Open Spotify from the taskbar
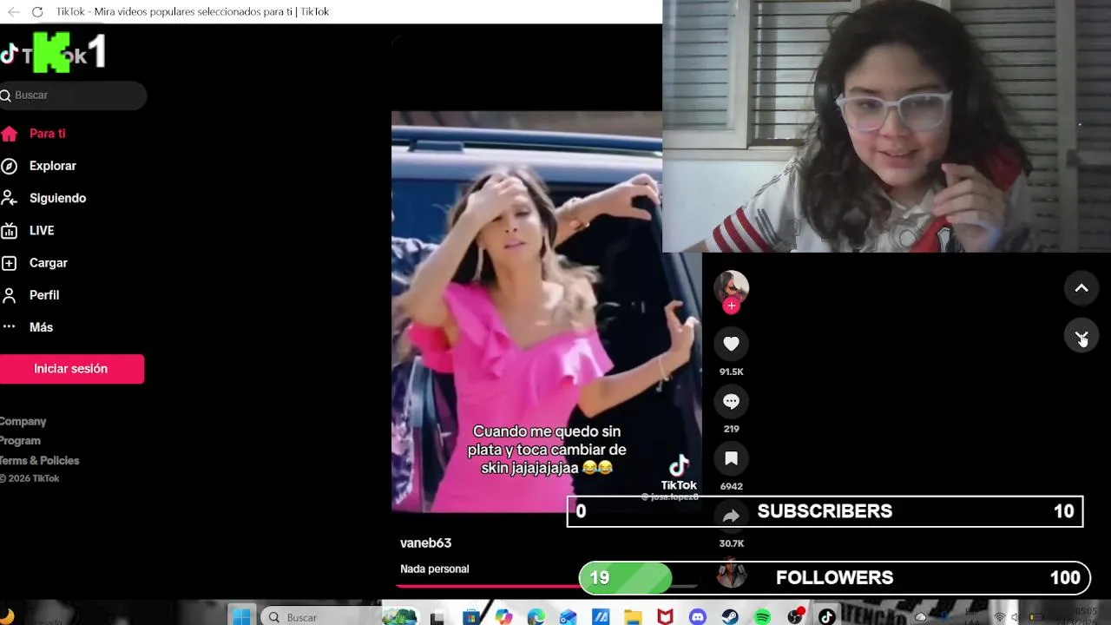This screenshot has height=625, width=1111. [762, 617]
